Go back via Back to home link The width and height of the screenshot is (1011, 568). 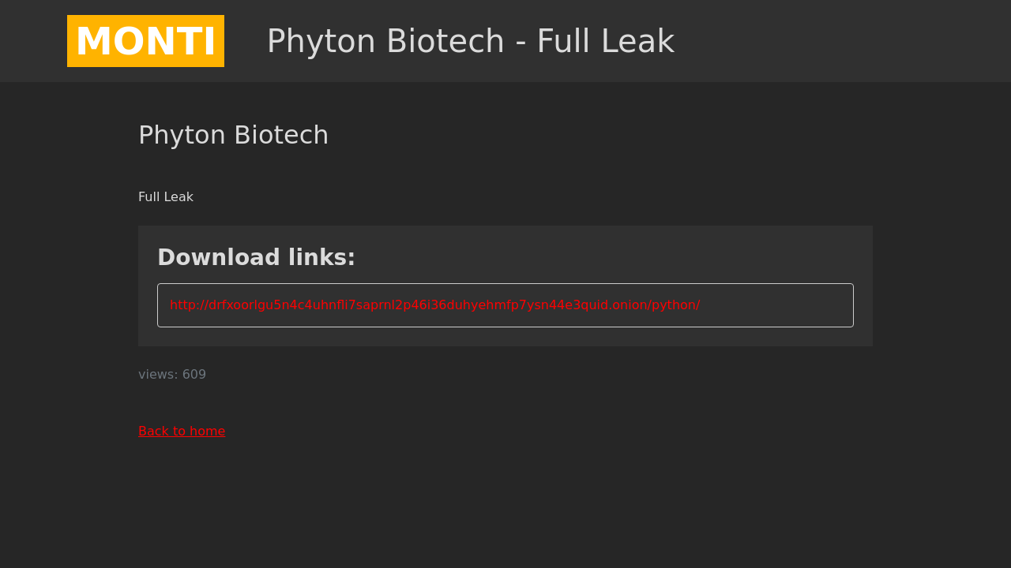182,432
